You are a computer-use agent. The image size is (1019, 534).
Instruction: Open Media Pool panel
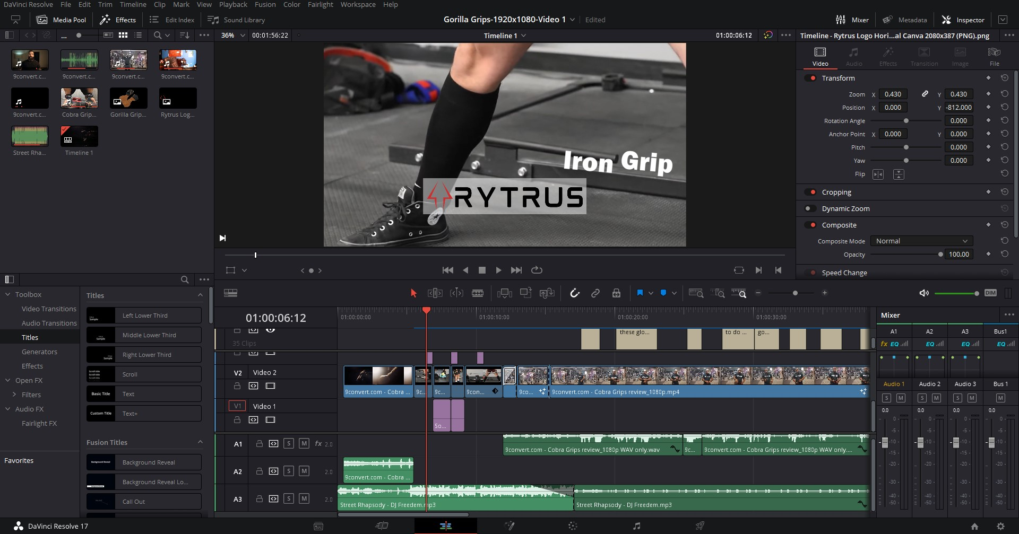(61, 20)
